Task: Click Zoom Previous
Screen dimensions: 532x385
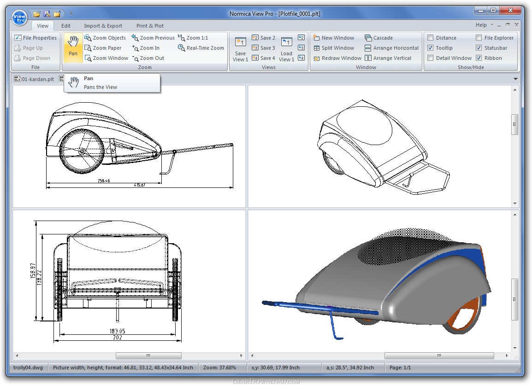Action: tap(153, 38)
